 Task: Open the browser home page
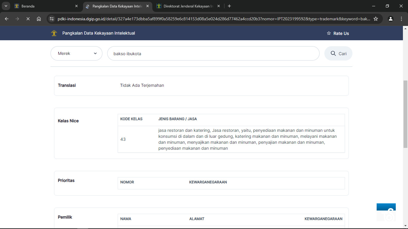[39, 19]
